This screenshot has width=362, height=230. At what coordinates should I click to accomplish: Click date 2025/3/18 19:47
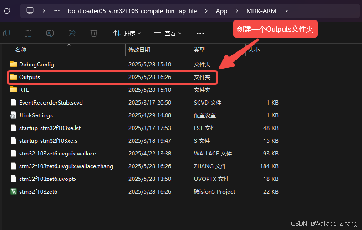click(150, 140)
